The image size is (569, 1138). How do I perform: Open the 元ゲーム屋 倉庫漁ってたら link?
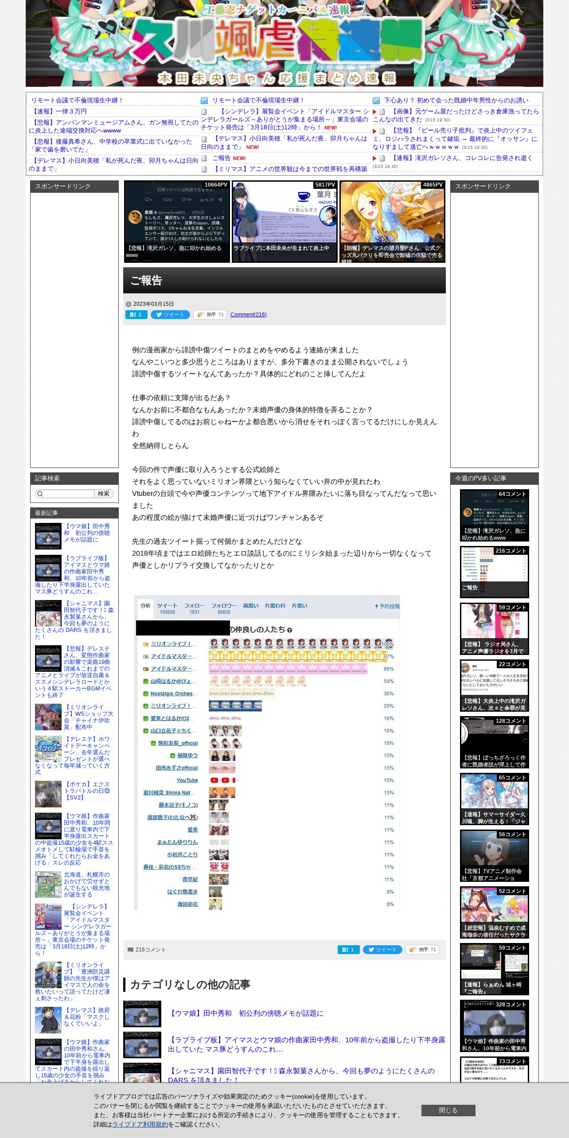456,115
